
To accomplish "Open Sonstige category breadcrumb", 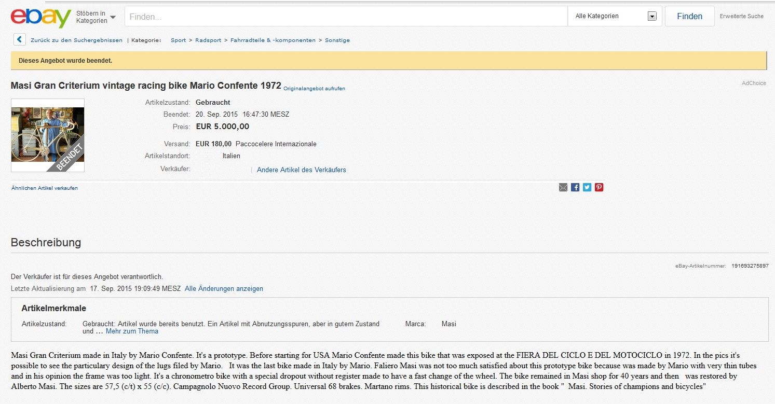I will 337,40.
